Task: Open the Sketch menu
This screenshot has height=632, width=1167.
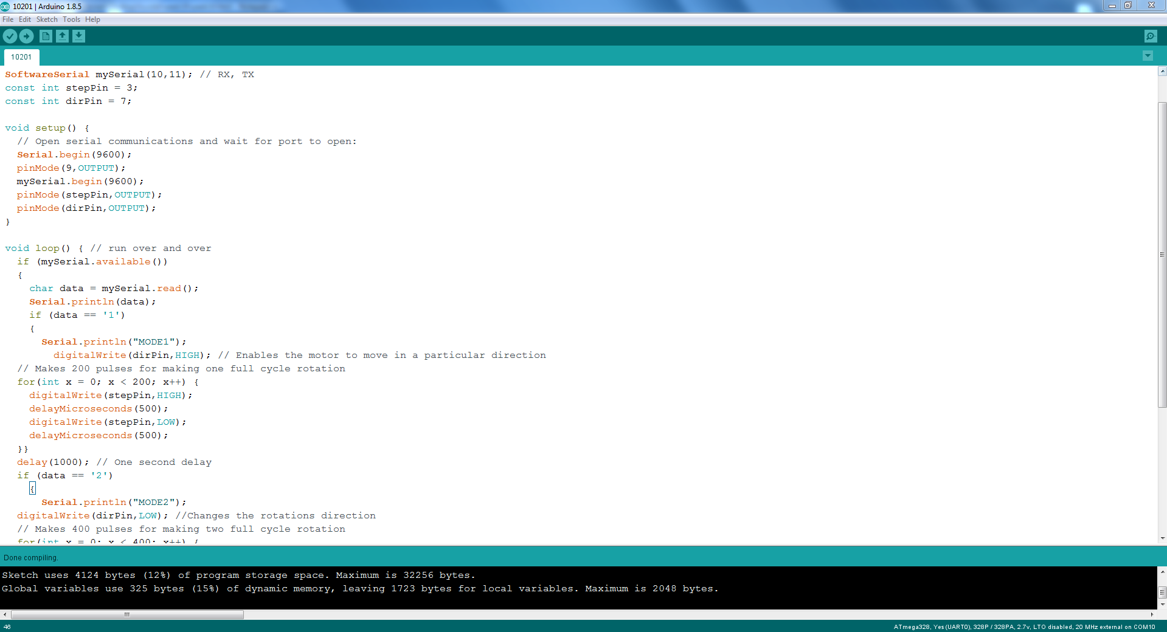Action: tap(47, 19)
